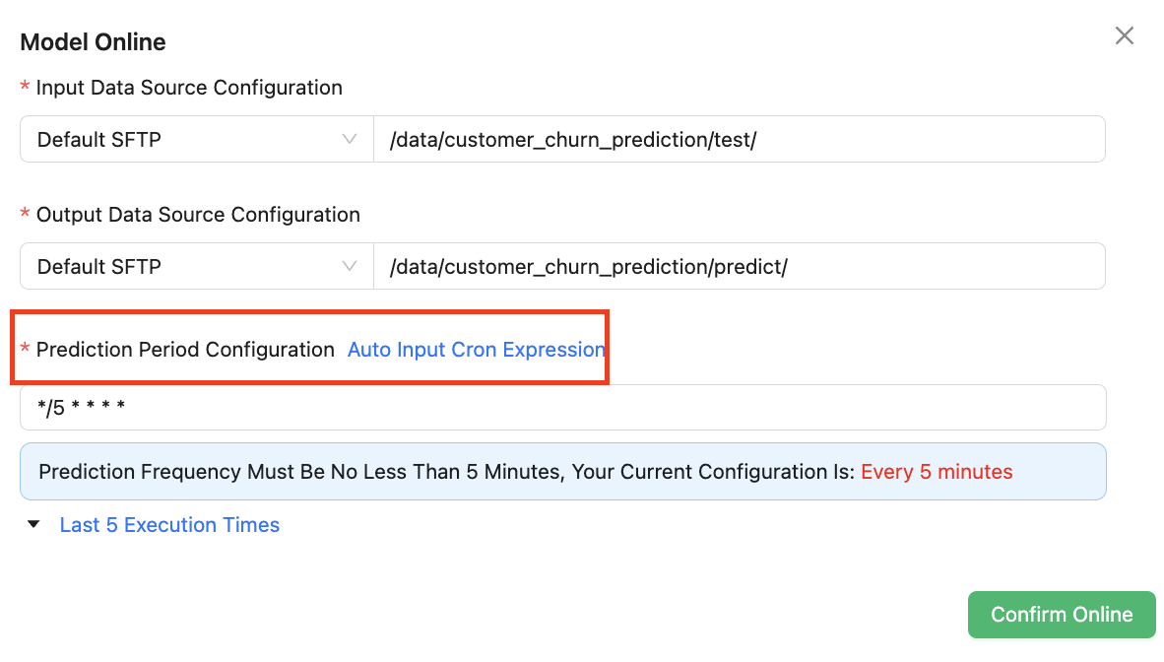This screenshot has height=662, width=1164.
Task: Click the input path field ending in /test/
Action: [x=739, y=140]
